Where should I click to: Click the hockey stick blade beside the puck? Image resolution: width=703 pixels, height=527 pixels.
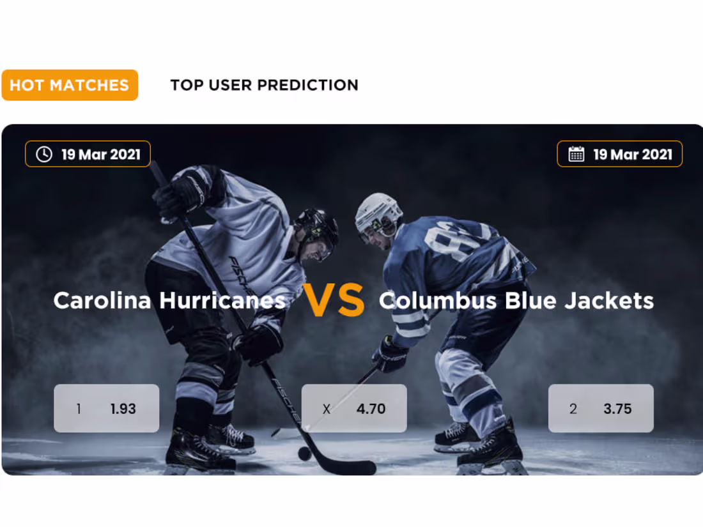[348, 468]
